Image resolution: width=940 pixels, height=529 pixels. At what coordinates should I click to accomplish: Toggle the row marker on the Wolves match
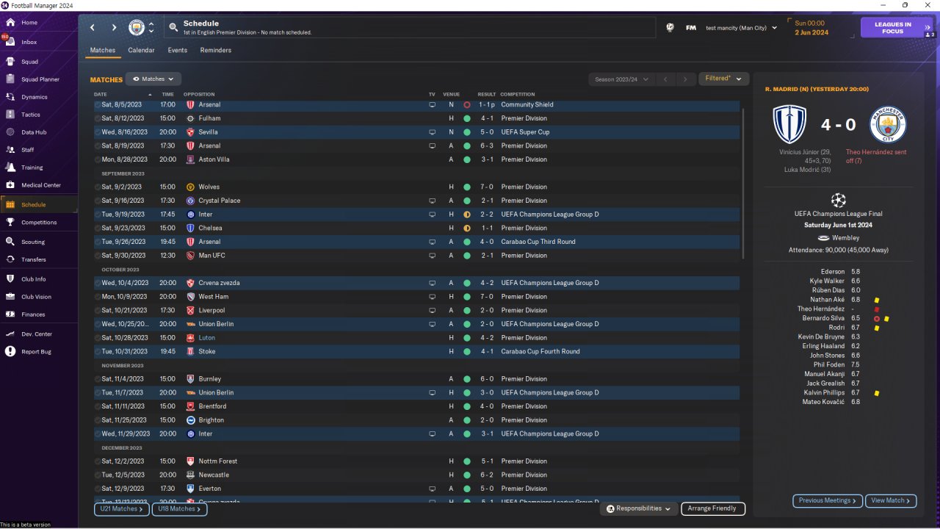(x=98, y=187)
